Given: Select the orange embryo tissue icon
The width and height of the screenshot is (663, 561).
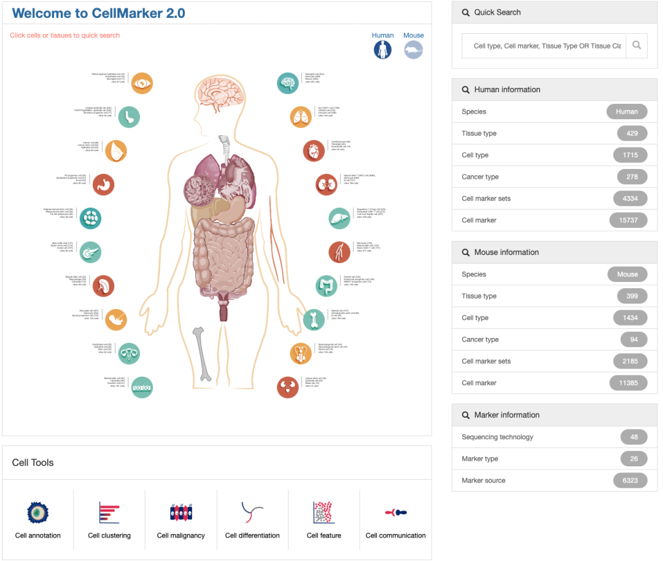Looking at the screenshot, I should pyautogui.click(x=116, y=320).
